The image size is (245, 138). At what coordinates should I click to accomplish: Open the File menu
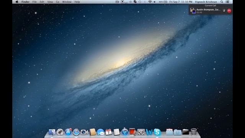[x=34, y=2]
